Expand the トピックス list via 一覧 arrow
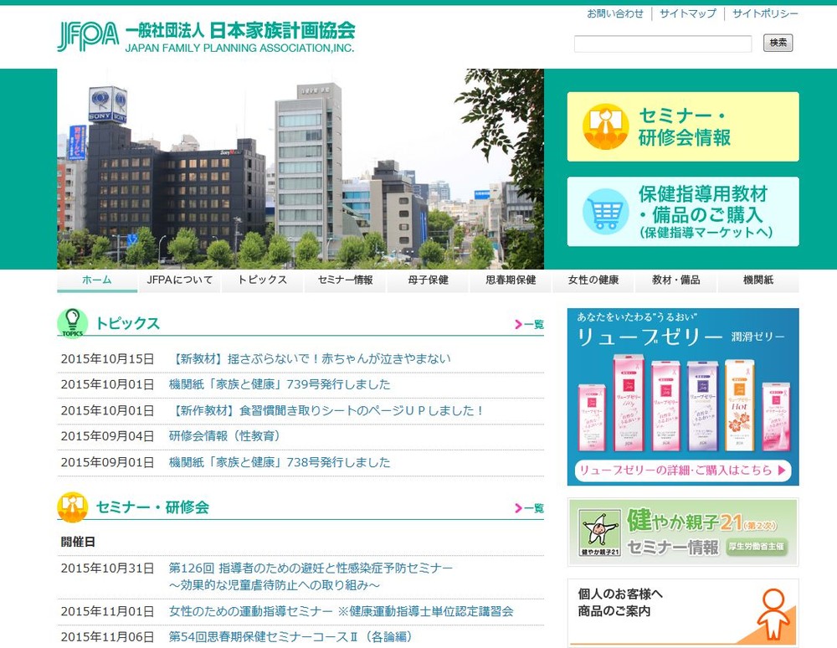This screenshot has height=648, width=837. coord(529,324)
